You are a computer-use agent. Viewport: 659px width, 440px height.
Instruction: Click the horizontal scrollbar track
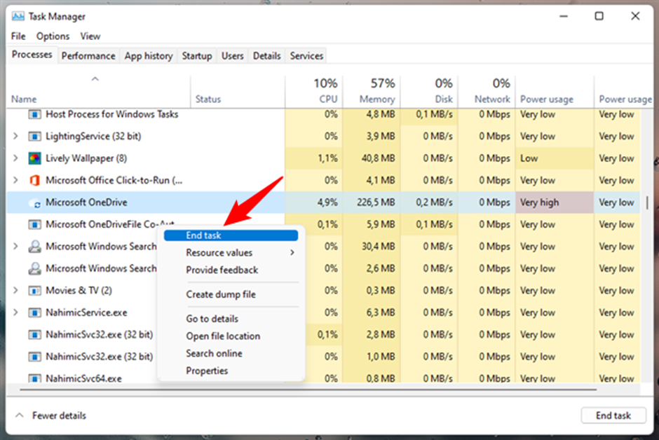308,390
